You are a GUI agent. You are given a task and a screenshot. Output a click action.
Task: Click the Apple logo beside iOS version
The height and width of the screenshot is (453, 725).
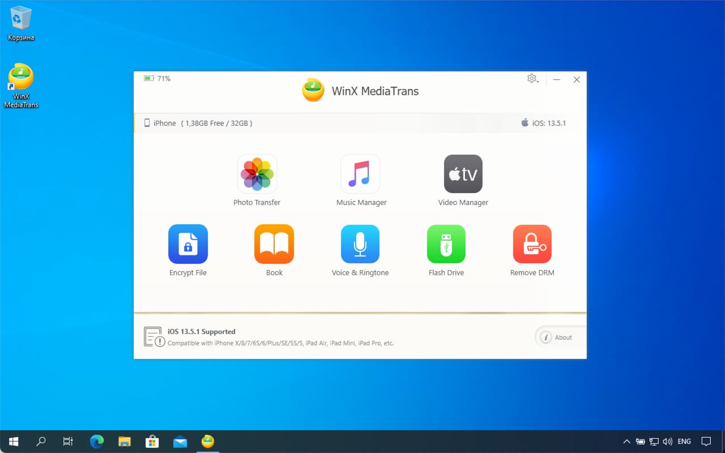click(525, 122)
